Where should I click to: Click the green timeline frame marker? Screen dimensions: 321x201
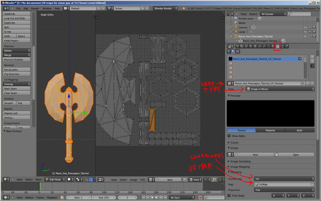tap(40, 187)
